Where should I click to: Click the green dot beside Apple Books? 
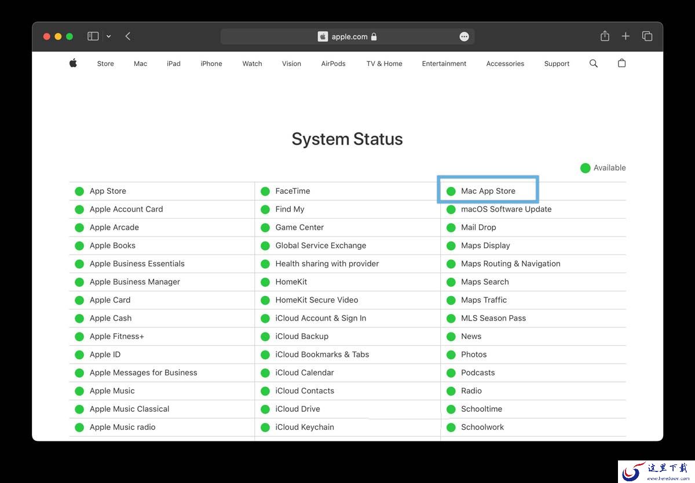(x=79, y=246)
